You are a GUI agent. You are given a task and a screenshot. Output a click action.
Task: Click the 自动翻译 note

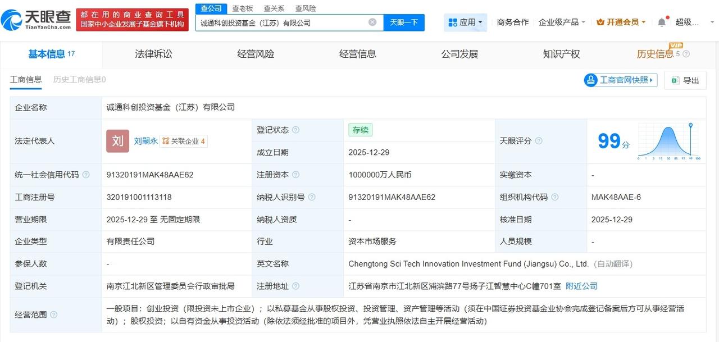click(x=612, y=264)
